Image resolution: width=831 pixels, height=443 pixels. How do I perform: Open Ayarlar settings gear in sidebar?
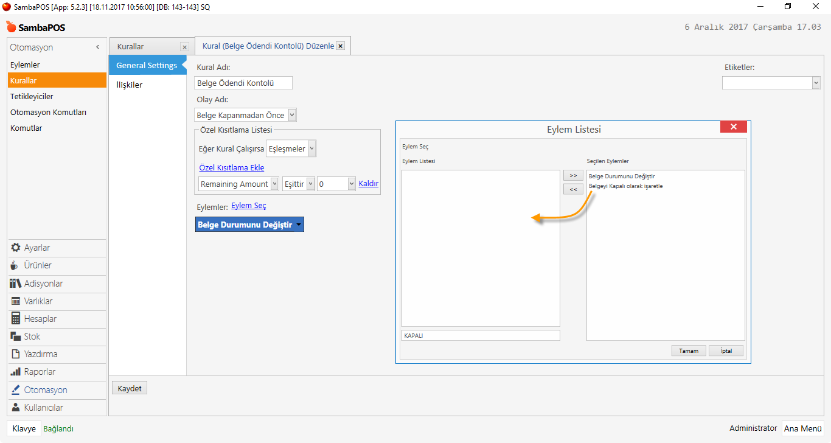point(16,248)
